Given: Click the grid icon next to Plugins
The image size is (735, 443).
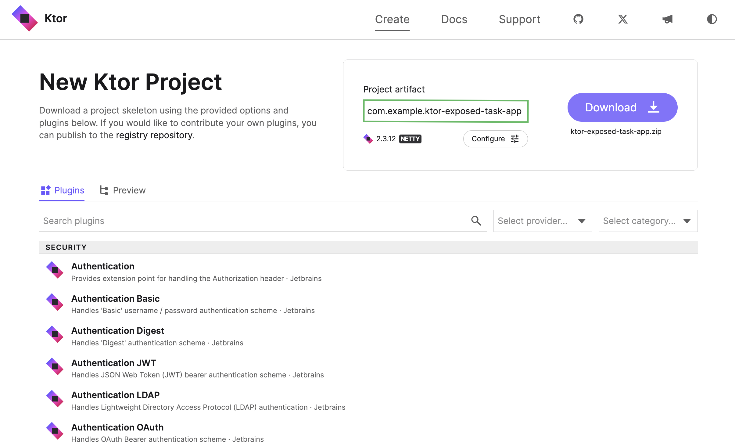Looking at the screenshot, I should click(x=45, y=190).
